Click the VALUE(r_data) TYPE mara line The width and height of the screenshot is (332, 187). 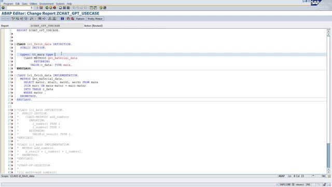tap(51, 65)
